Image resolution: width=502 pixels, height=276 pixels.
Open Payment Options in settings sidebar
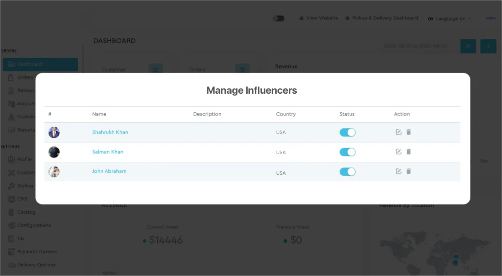point(37,252)
